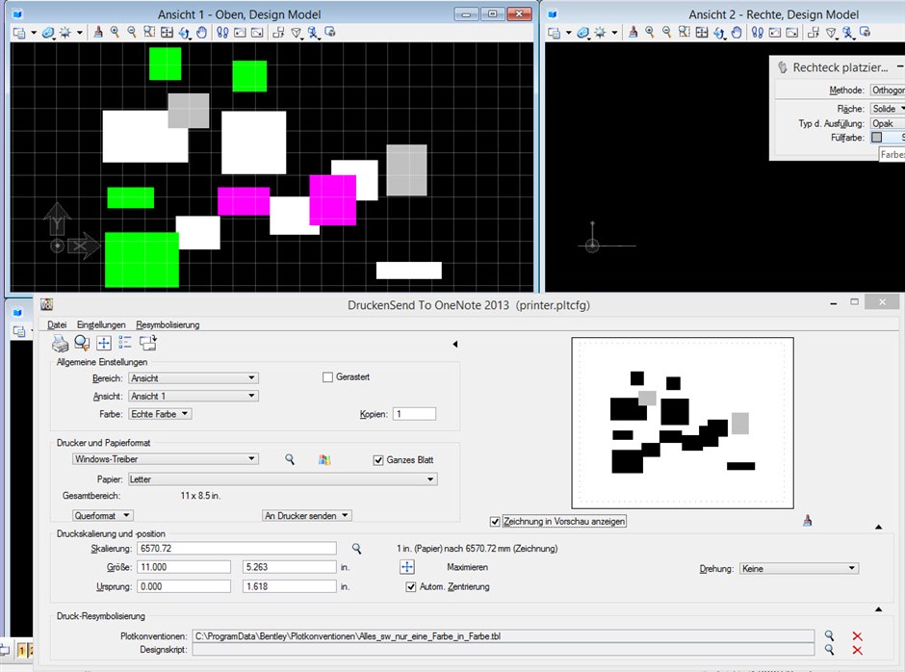The height and width of the screenshot is (672, 905).
Task: Uncheck the Ganzes Blatt checkbox
Action: [378, 460]
